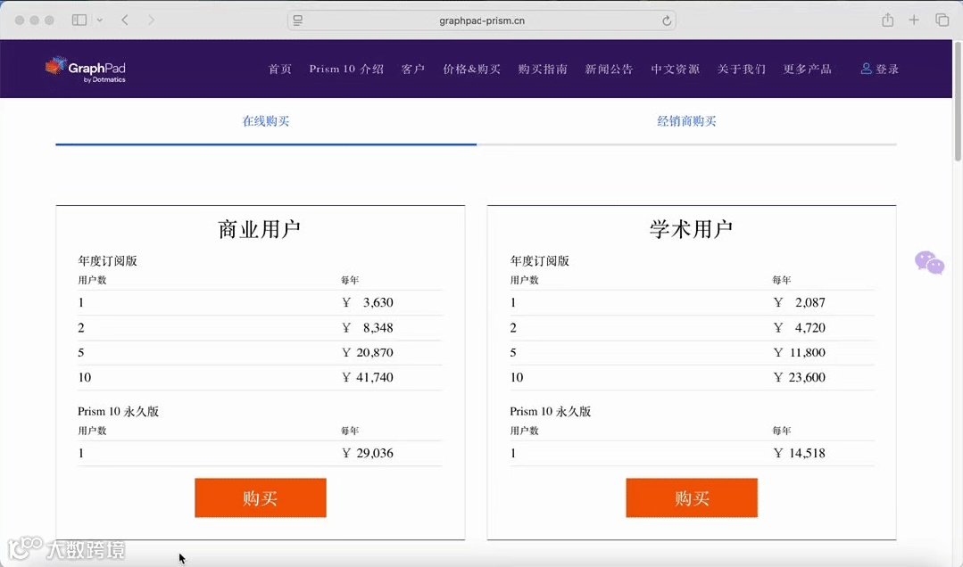Open the 关于我们 navigation item
Viewport: 963px width, 567px height.
pos(742,69)
